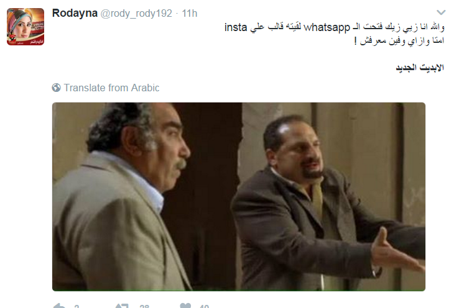The image size is (454, 308).
Task: Reply to the tweet using arrow icon
Action: tap(59, 306)
